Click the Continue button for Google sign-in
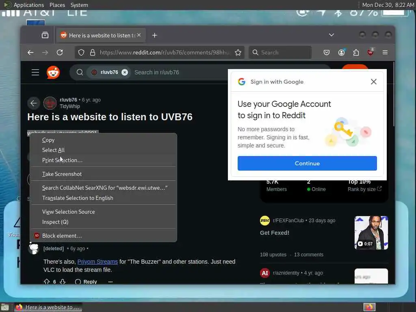The image size is (416, 312). click(x=307, y=163)
